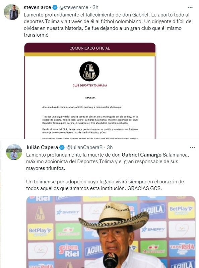Viewport: 199px width, 268px height.
Task: Click the Comunicado Oficial header banner
Action: [90, 48]
